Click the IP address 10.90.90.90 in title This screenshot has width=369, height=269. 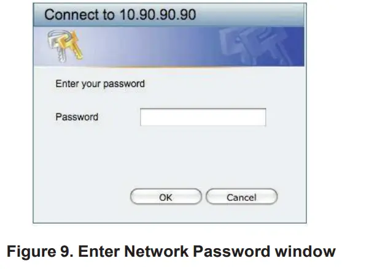coord(158,15)
